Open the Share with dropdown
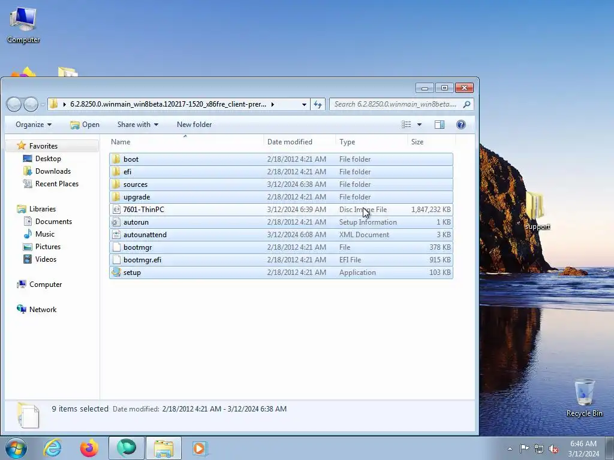This screenshot has height=460, width=614. tap(138, 125)
